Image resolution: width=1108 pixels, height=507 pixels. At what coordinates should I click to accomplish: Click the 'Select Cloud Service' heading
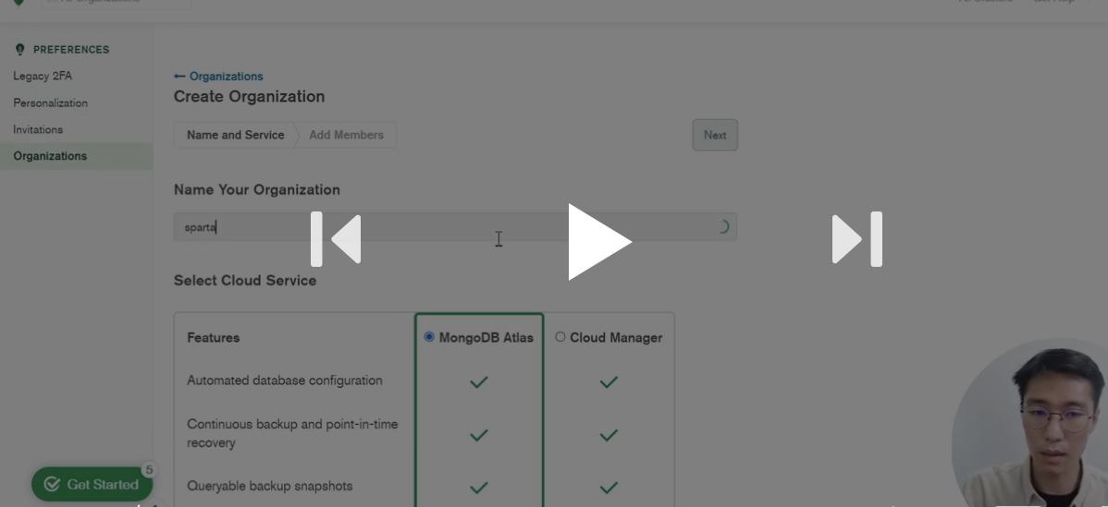click(245, 281)
